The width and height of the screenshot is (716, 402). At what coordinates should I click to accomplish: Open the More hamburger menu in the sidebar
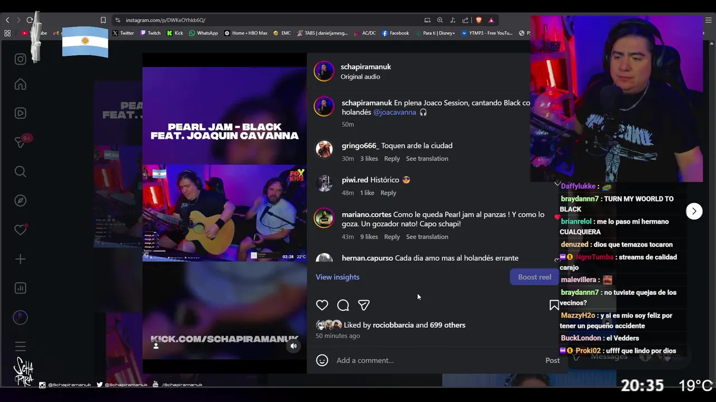point(20,346)
